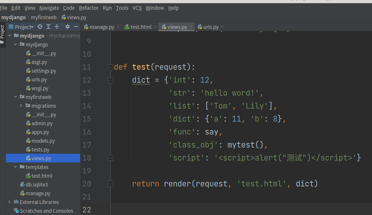
Task: Expand the migrations folder
Action: [21, 106]
